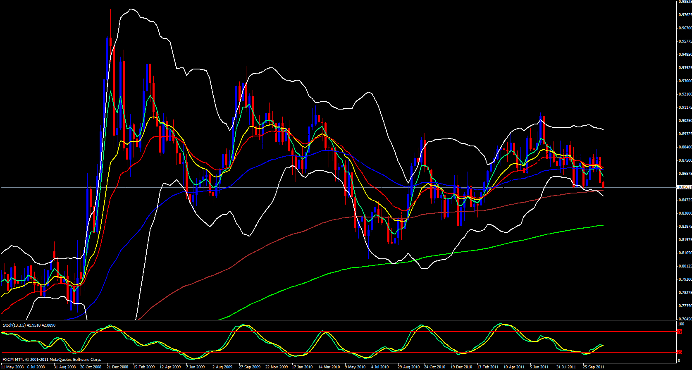Viewport: 692px width, 370px height.
Task: Click the 0.80125 price axis label
Action: [x=685, y=266]
